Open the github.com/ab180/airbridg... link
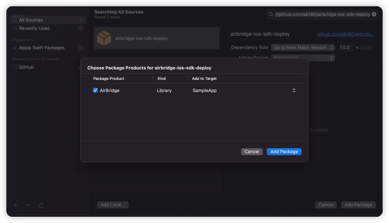Viewport: 389px width, 223px height. tap(345, 34)
